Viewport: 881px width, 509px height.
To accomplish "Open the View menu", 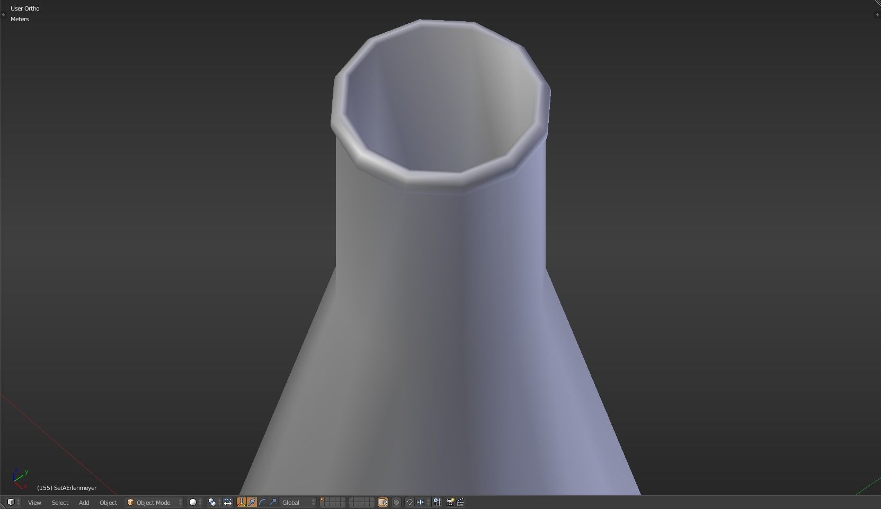I will coord(34,503).
